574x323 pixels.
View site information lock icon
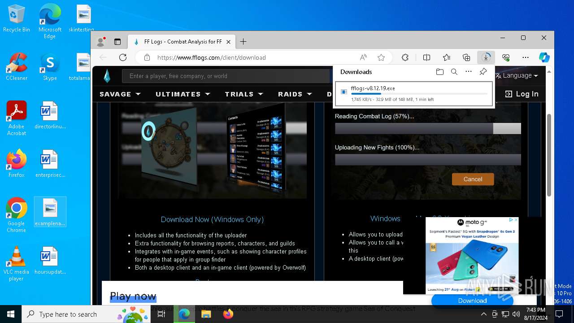pyautogui.click(x=147, y=57)
